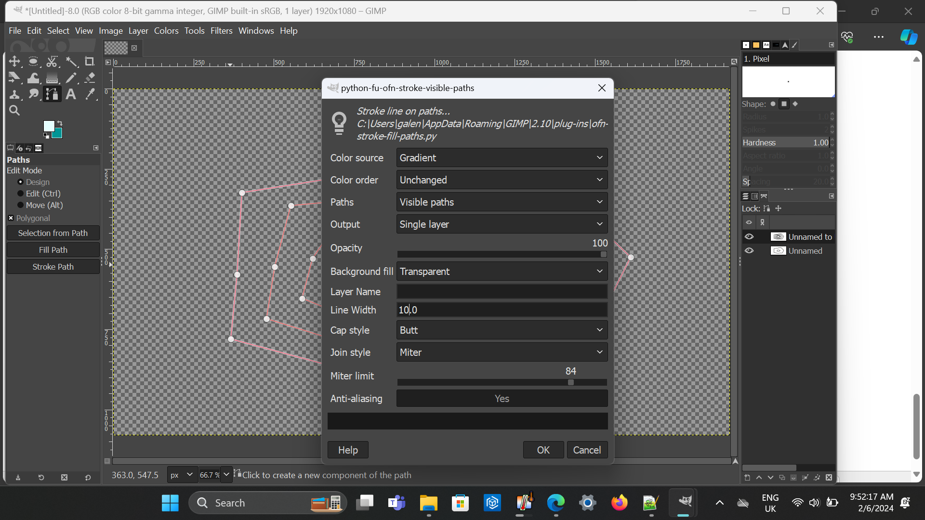Select the Zoom magnifier tool
Viewport: 925px width, 520px height.
tap(14, 111)
